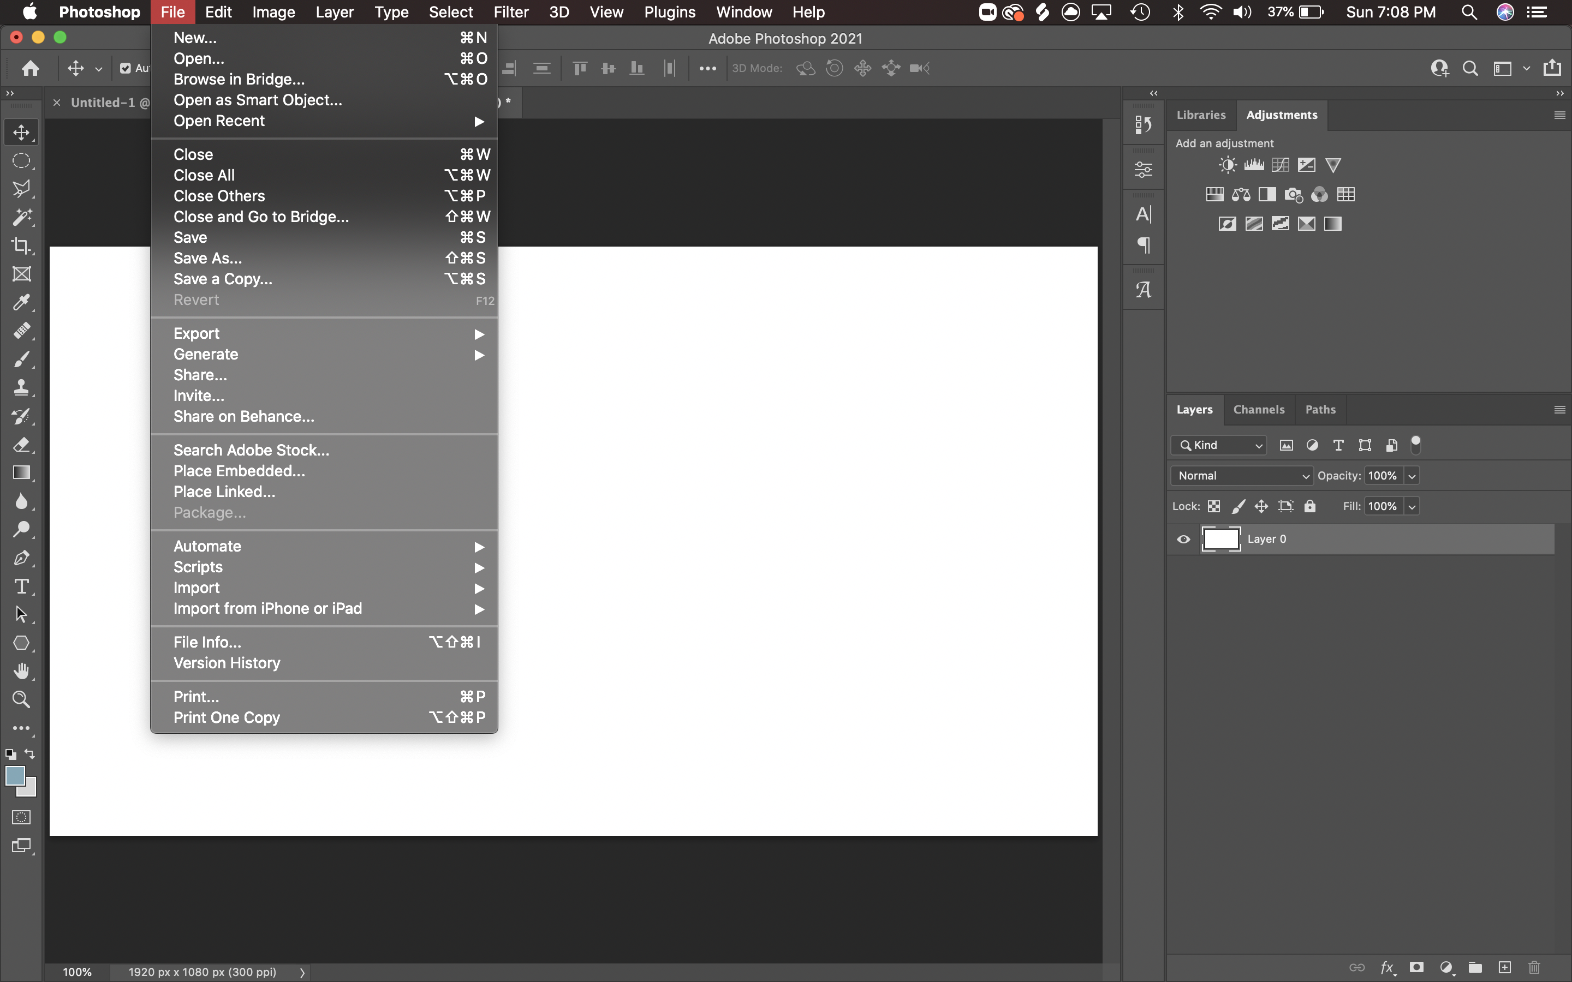The width and height of the screenshot is (1572, 982).
Task: Add a Photo Filter adjustment
Action: click(1293, 194)
